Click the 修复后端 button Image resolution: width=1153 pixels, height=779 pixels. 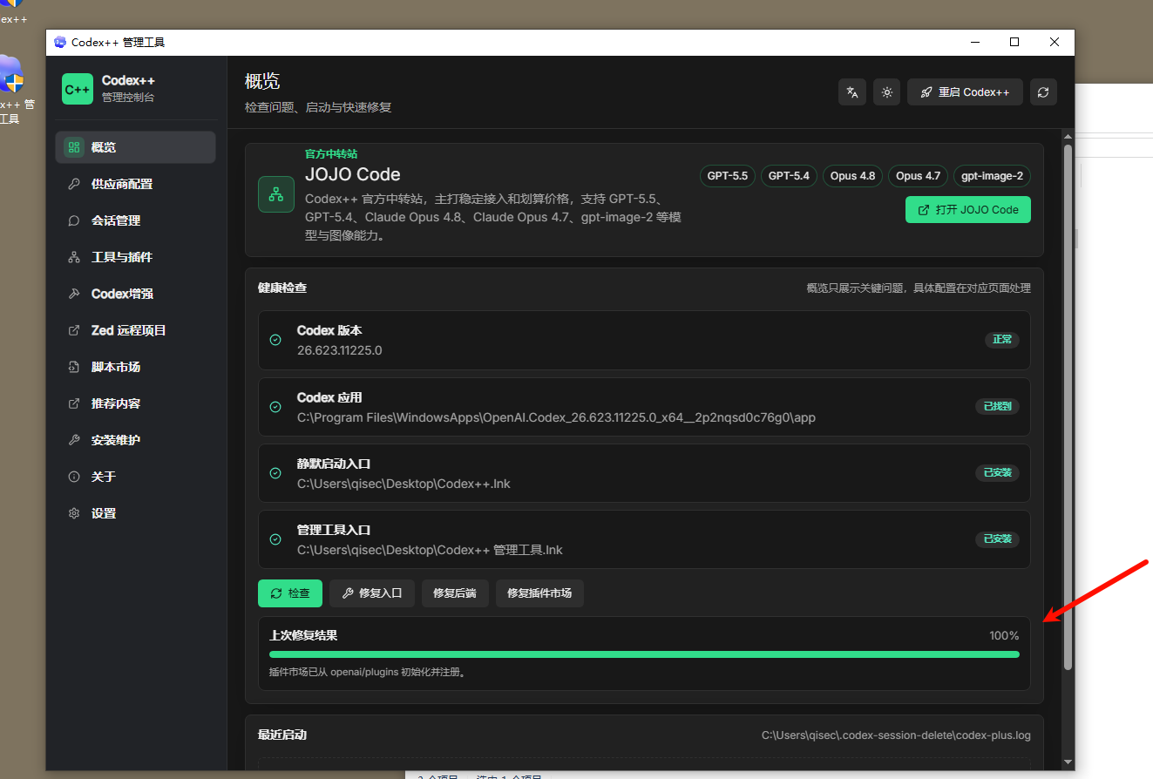point(455,593)
